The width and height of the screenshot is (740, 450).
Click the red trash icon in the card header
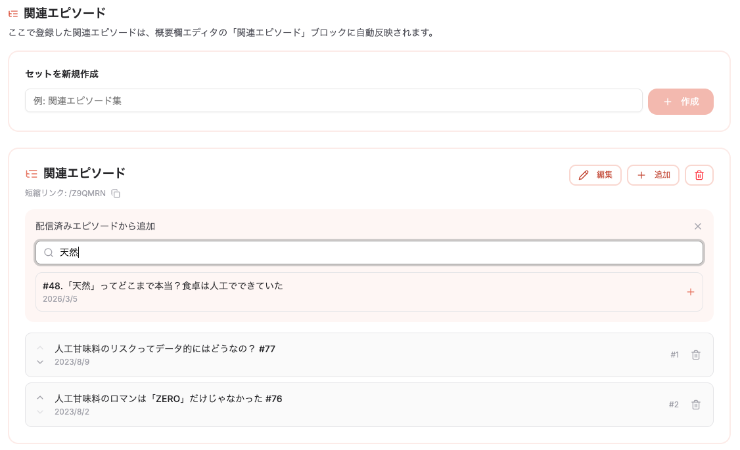click(699, 174)
